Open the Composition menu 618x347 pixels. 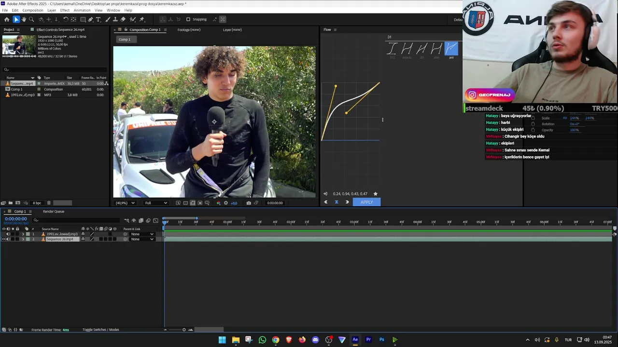pos(33,10)
